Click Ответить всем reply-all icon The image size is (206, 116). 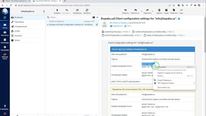click(135, 11)
